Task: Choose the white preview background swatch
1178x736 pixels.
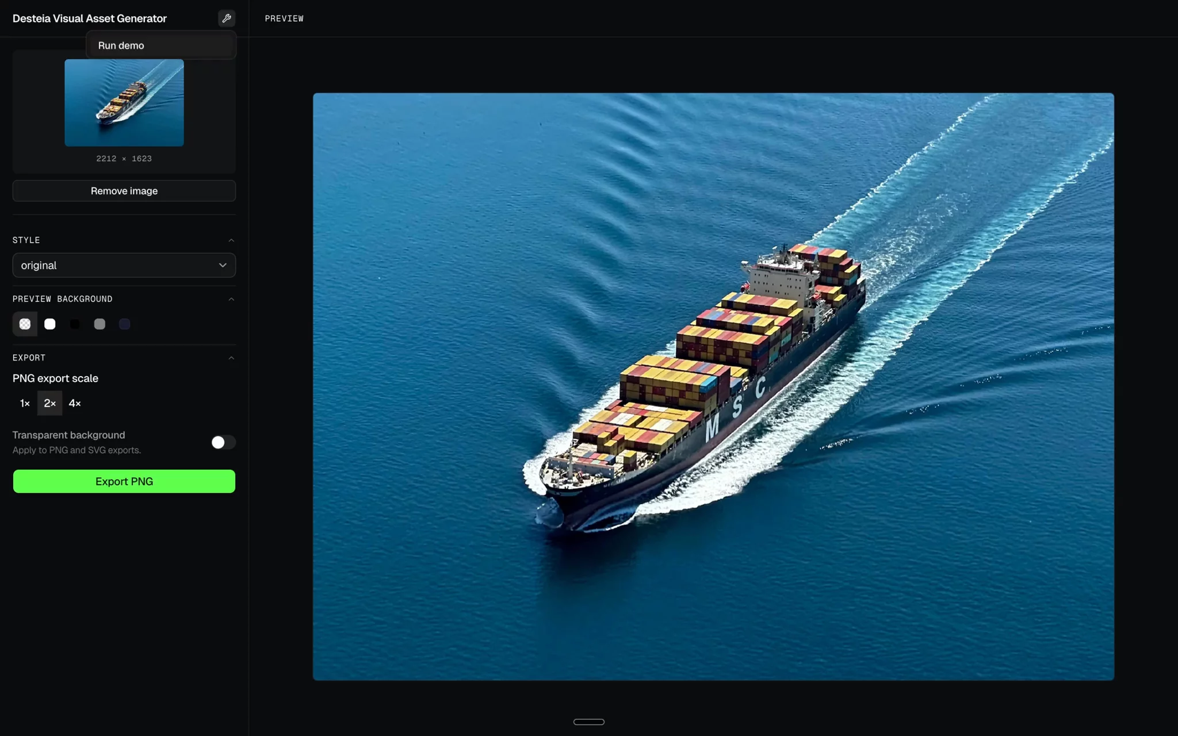Action: pos(50,324)
